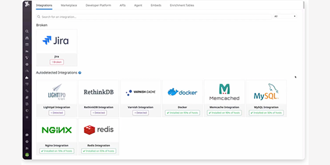
Task: Click the MySQL Integration label
Action: tap(266, 107)
